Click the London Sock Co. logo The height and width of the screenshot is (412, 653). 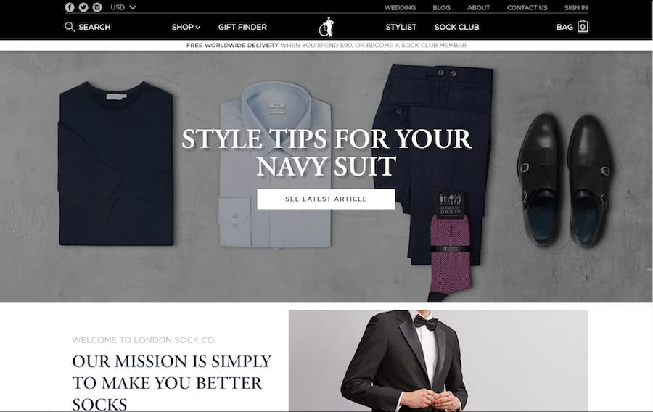(x=326, y=27)
